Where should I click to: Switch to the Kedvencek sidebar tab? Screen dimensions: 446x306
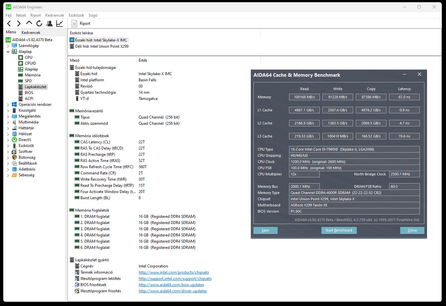31,32
